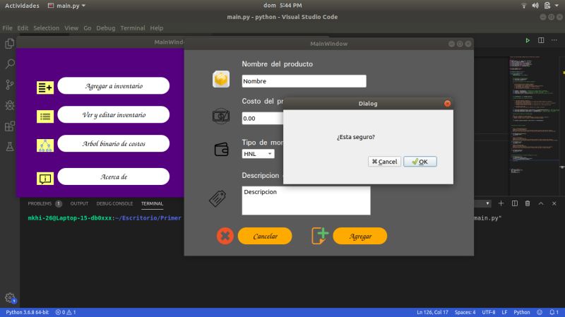The width and height of the screenshot is (565, 317).
Task: Click the wallet icon near Tipo de moneda
Action: (221, 149)
